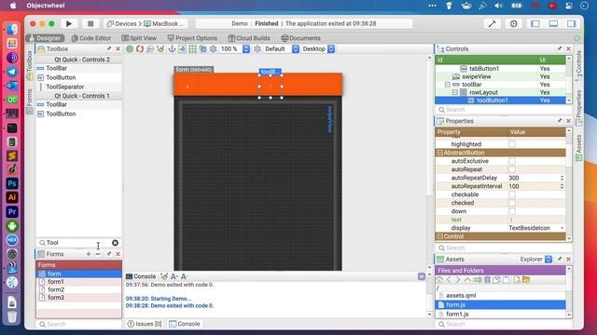Open the Project Options tab
Viewport: 597px width, 335px height.
192,38
